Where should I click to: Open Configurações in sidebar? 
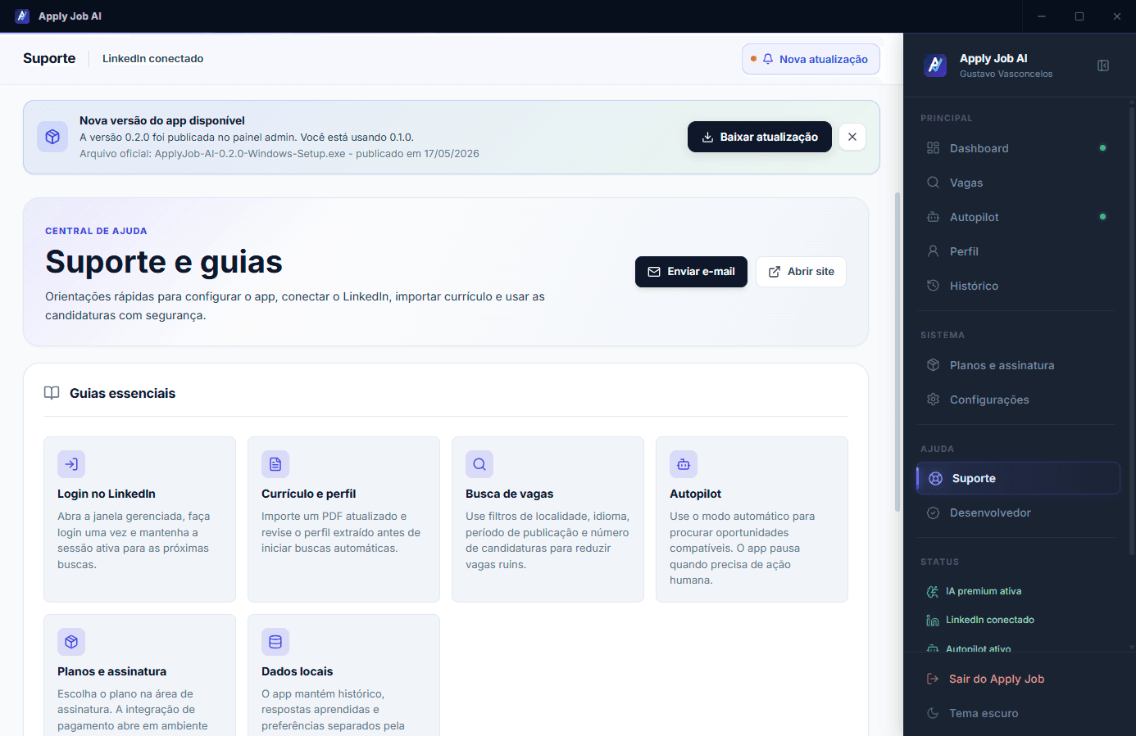[1017, 400]
